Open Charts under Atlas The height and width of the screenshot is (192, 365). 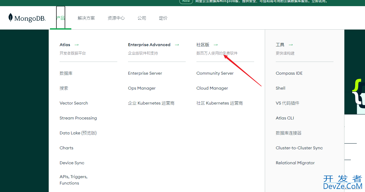click(x=67, y=148)
